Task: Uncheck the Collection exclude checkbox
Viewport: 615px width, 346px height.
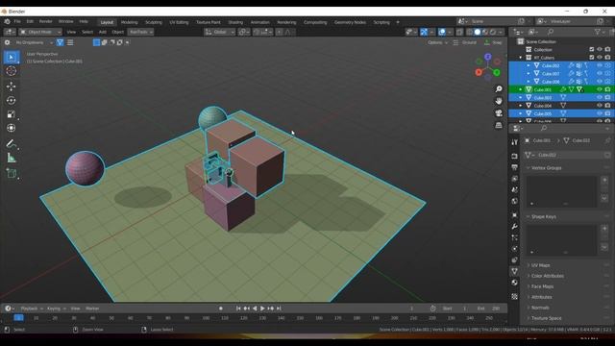Action: [592, 49]
